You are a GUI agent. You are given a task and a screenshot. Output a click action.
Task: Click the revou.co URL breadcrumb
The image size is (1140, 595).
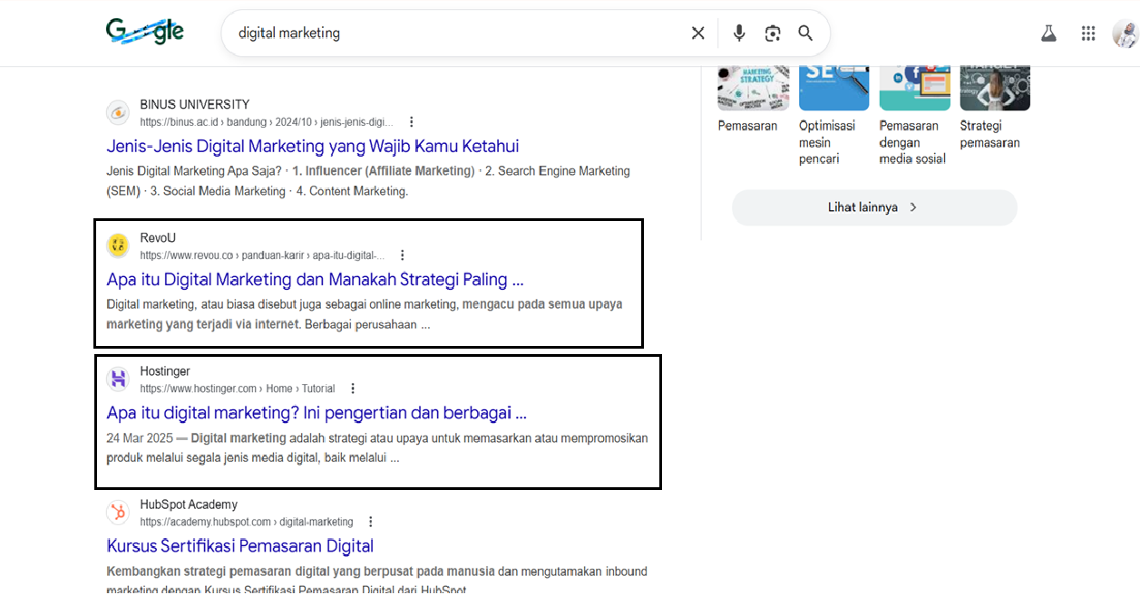262,255
